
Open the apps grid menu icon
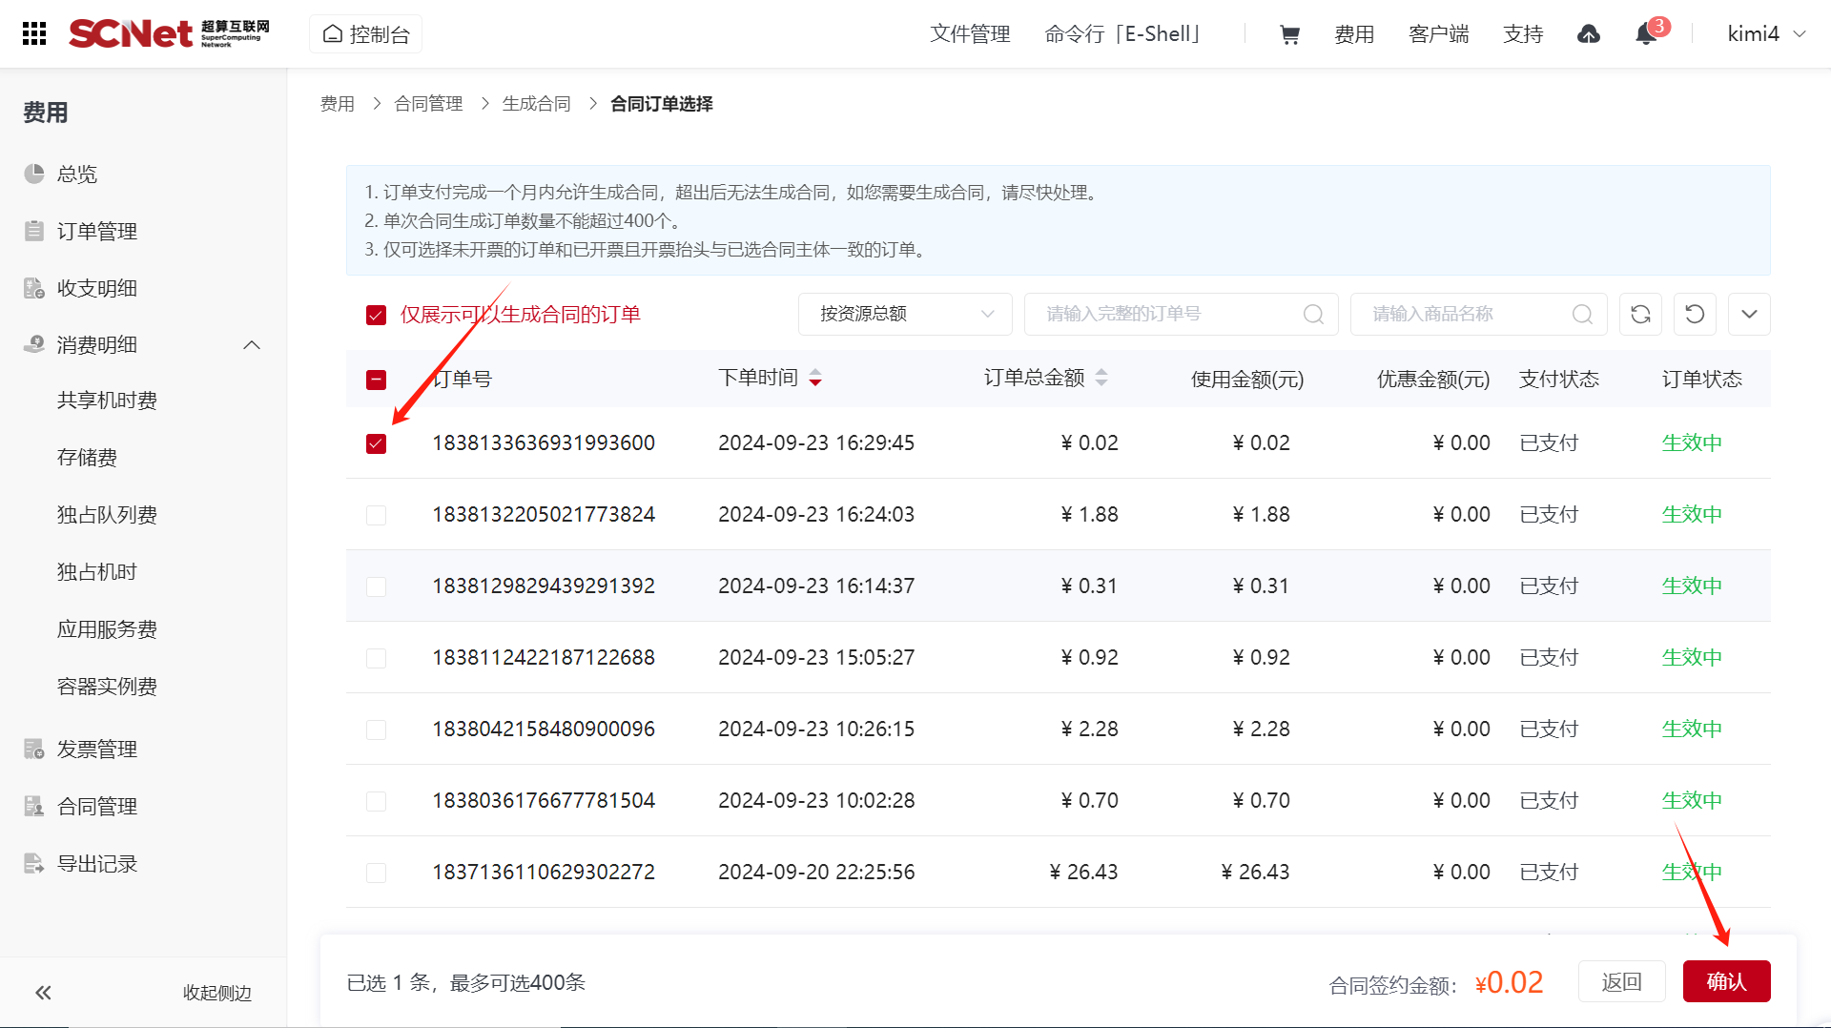click(34, 33)
